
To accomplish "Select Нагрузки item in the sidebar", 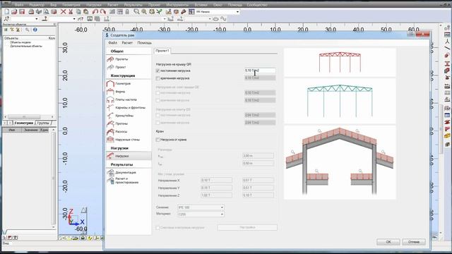I will click(x=129, y=156).
